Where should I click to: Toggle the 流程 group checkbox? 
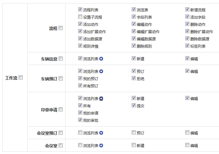point(61,28)
